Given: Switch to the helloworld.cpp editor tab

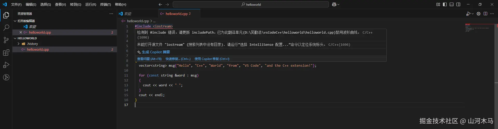Looking at the screenshot, I should (x=179, y=14).
